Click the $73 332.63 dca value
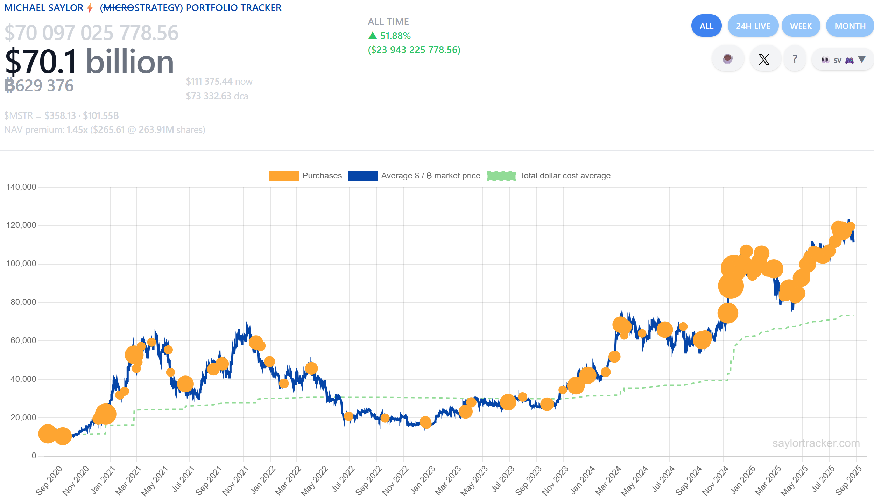The height and width of the screenshot is (499, 874). click(x=217, y=96)
